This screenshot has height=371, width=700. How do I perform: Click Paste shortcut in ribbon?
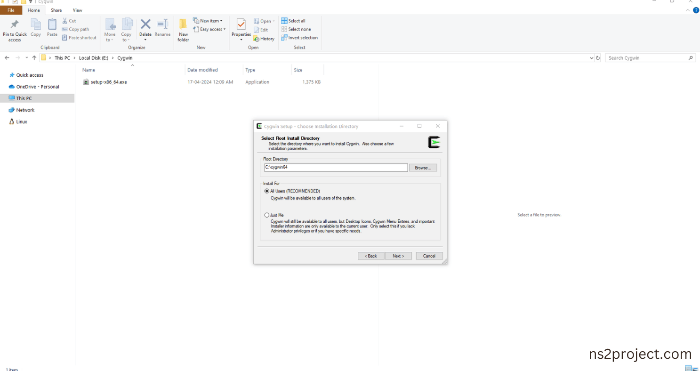(x=79, y=38)
